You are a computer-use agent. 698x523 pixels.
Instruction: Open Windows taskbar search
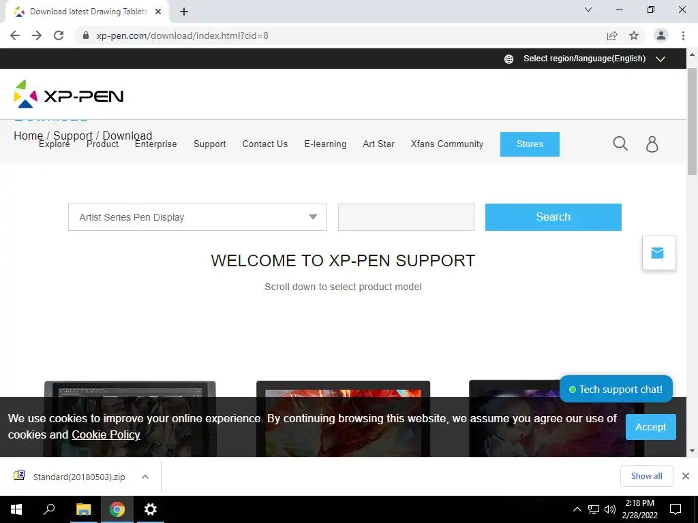tap(49, 509)
